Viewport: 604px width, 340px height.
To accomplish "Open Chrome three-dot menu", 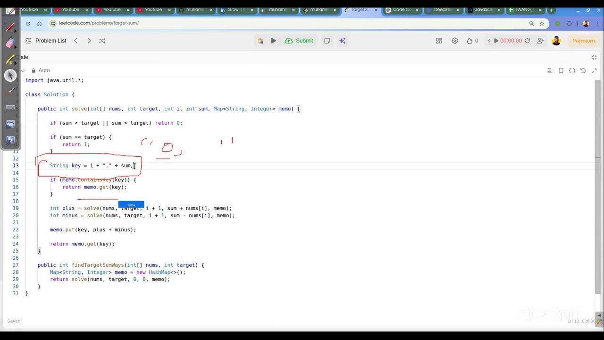I will point(596,23).
